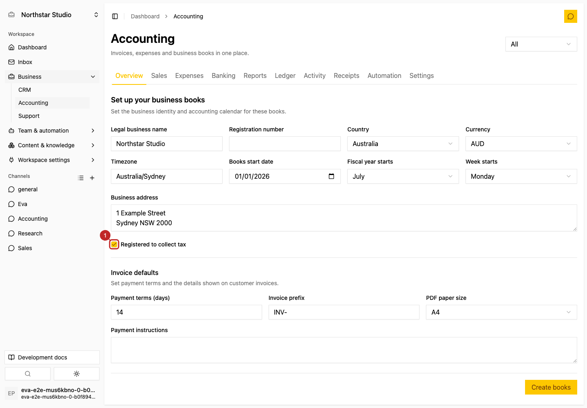
Task: Open the channel list view icon
Action: (x=81, y=178)
